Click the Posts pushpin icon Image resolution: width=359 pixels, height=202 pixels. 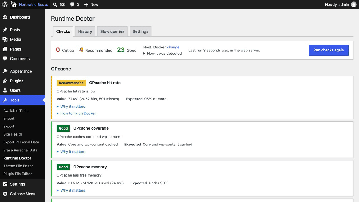click(5, 30)
